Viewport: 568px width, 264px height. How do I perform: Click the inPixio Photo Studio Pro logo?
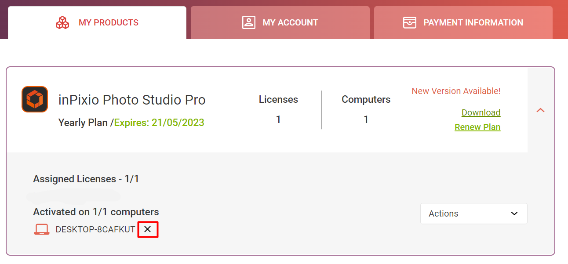[35, 99]
